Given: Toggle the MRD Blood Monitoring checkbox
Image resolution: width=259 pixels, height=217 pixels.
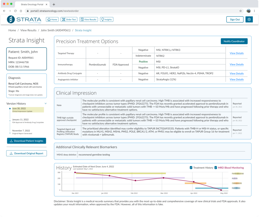Looking at the screenshot, I should [216, 167].
